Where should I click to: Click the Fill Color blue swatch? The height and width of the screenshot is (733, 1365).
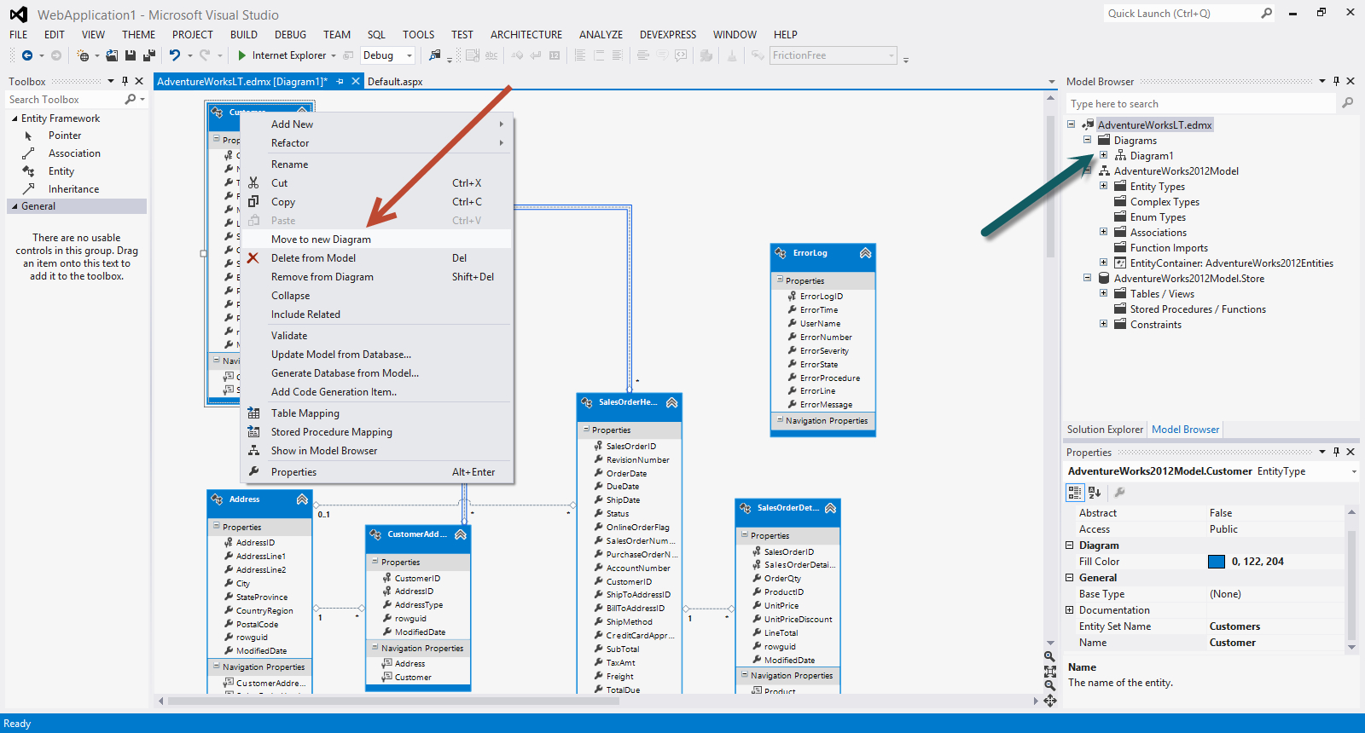tap(1217, 562)
